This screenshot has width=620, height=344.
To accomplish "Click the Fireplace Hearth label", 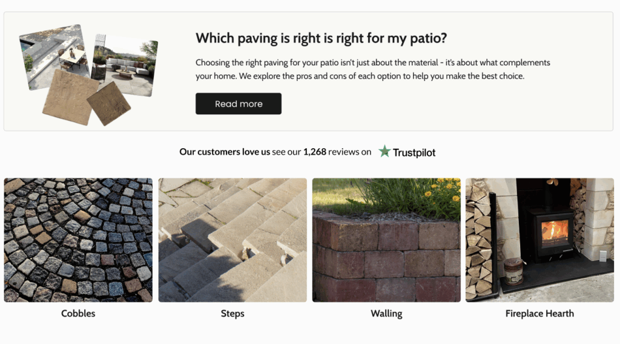I will 539,313.
